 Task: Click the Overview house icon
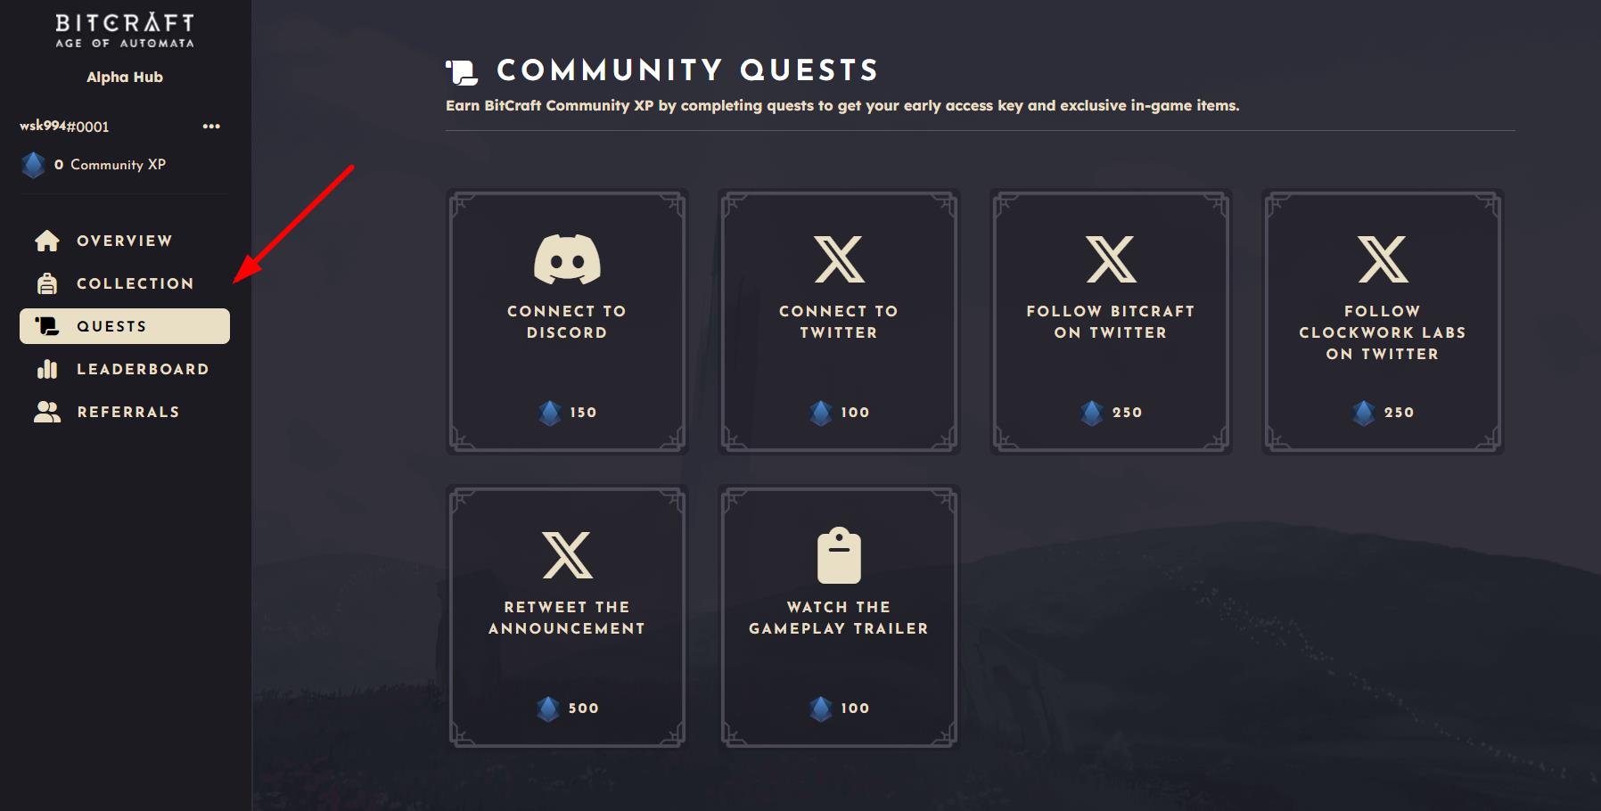point(47,241)
